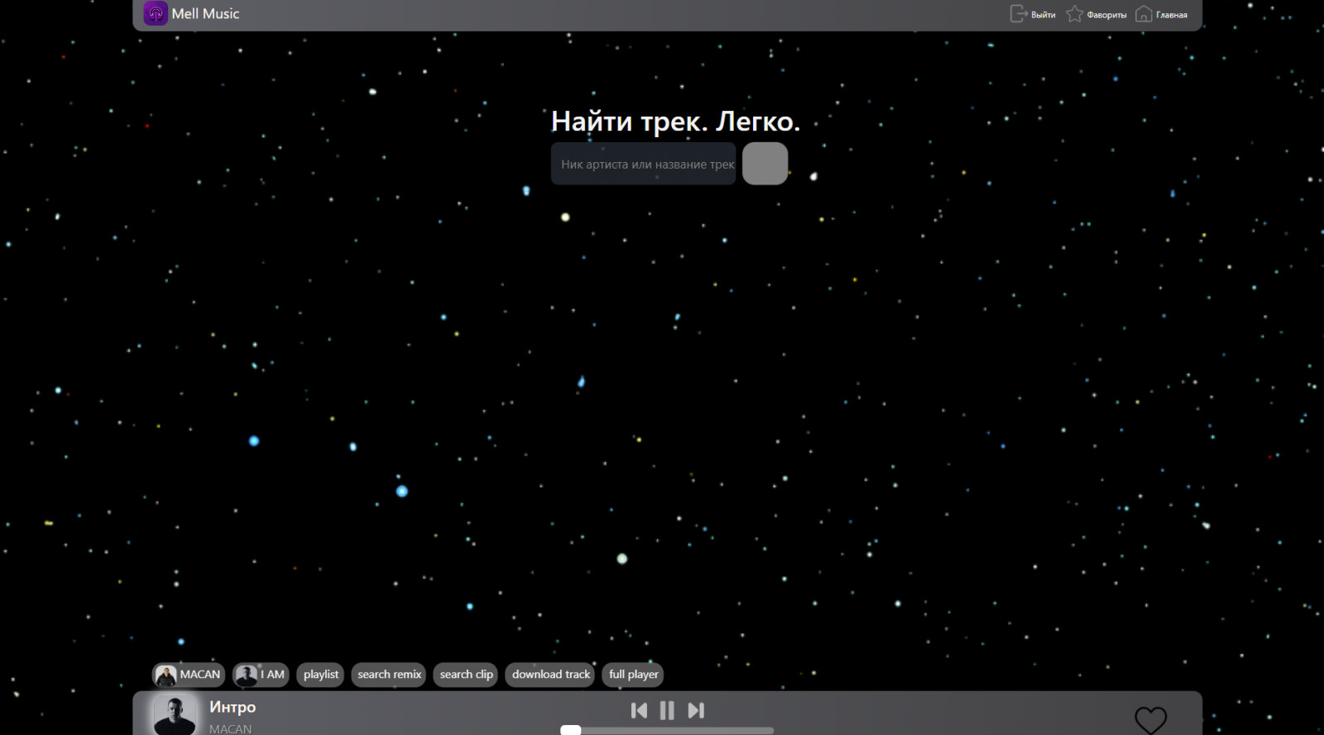The width and height of the screenshot is (1324, 735).
Task: Skip to the next track
Action: tap(696, 710)
